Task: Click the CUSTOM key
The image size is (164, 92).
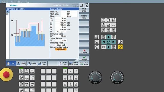Action: click(x=114, y=25)
